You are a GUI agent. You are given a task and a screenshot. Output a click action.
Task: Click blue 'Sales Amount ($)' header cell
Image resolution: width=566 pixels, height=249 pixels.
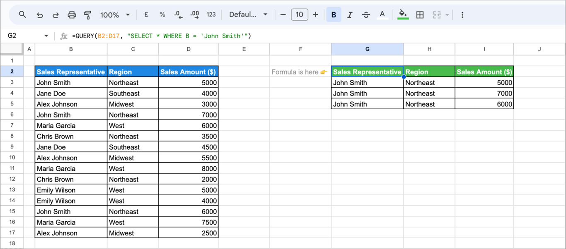coord(189,72)
